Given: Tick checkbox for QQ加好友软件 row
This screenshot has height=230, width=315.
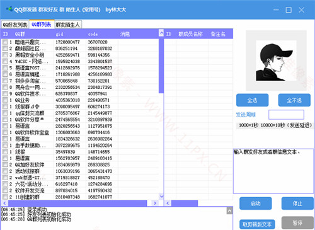Looking at the screenshot, I should click(5, 164).
